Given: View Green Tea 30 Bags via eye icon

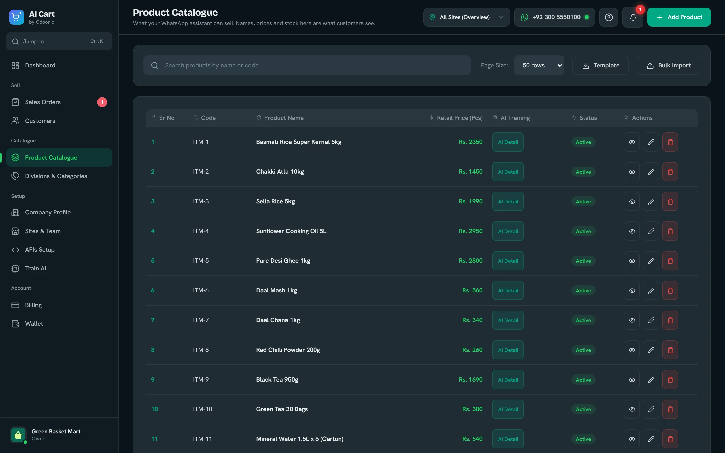Looking at the screenshot, I should pos(632,409).
